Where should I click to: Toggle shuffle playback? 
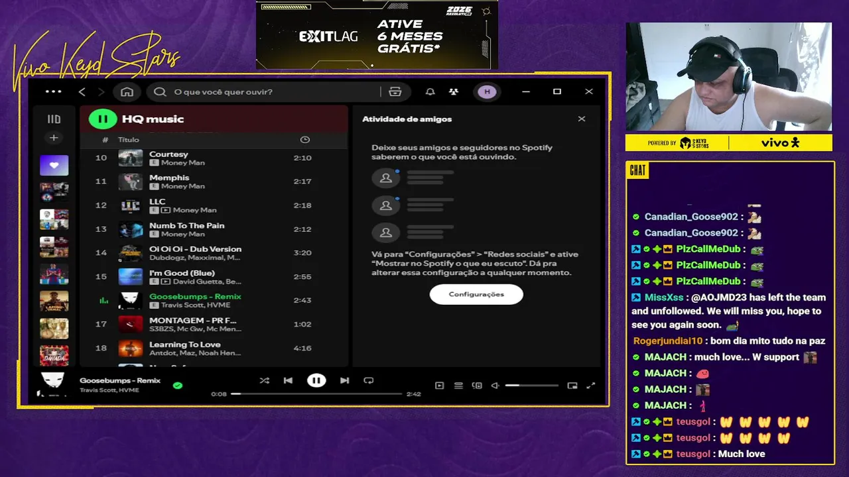pyautogui.click(x=265, y=380)
